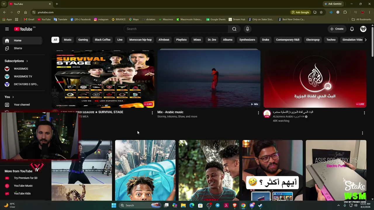Click the search magnifier button beside the search box
Image resolution: width=374 pixels, height=210 pixels.
point(234,29)
